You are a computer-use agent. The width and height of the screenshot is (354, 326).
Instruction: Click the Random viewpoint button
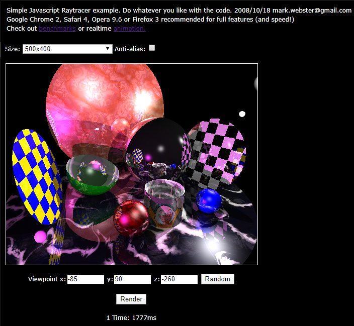218,279
